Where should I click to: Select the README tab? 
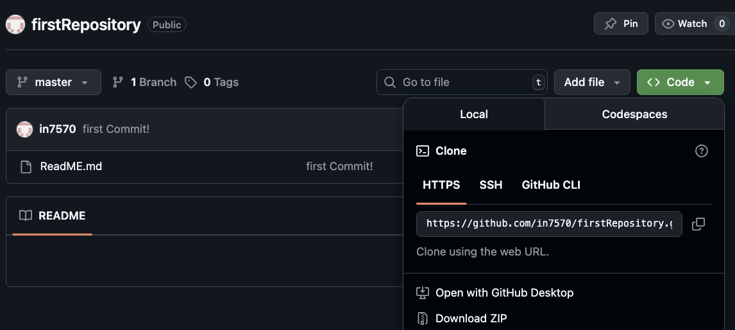pyautogui.click(x=52, y=216)
